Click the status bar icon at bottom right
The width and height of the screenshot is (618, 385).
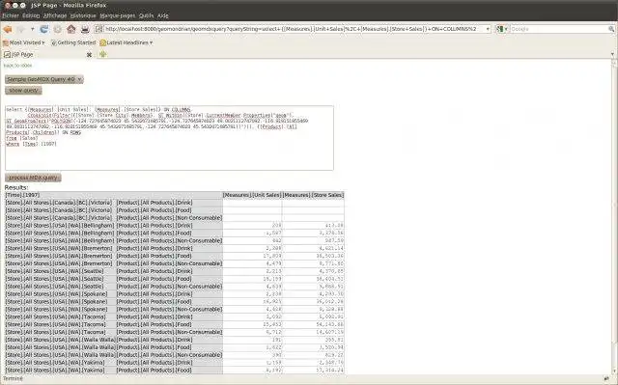607,379
